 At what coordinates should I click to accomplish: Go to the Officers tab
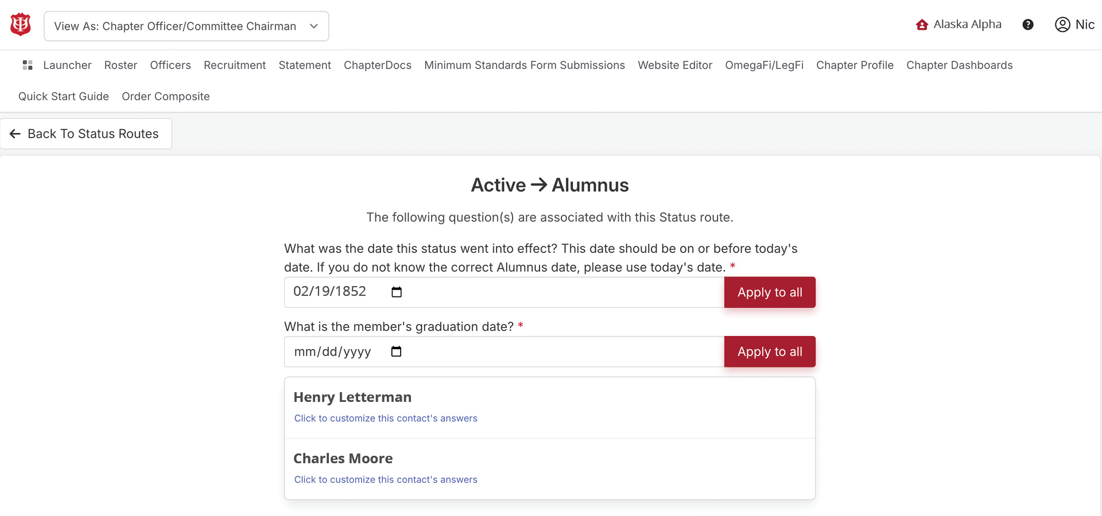[x=170, y=65]
